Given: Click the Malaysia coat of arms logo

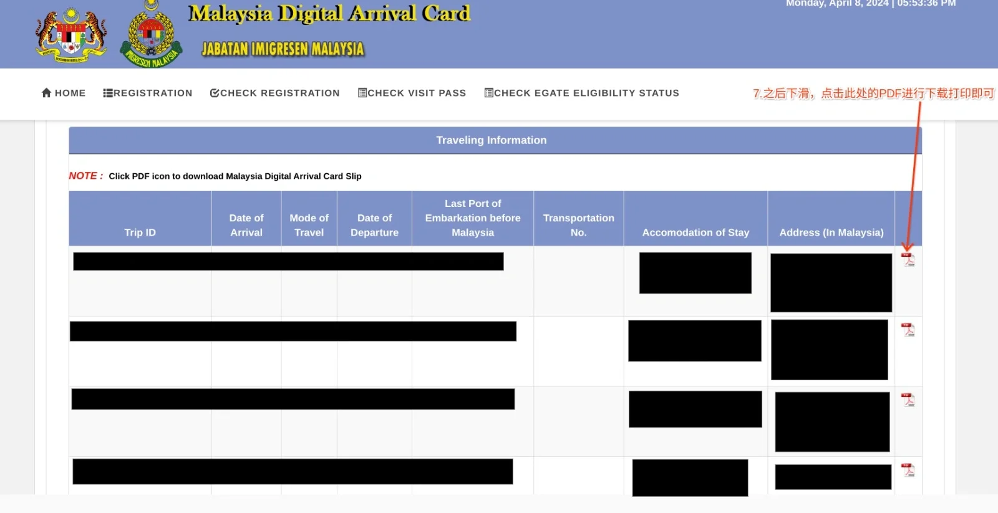Looking at the screenshot, I should coord(71,35).
